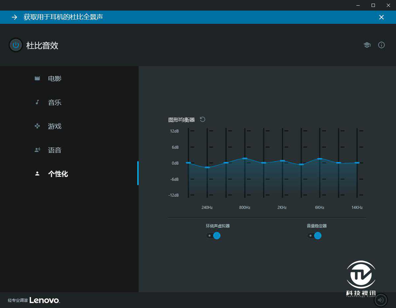Turn off the 音量稳定器 volume leveler switch

click(314, 236)
